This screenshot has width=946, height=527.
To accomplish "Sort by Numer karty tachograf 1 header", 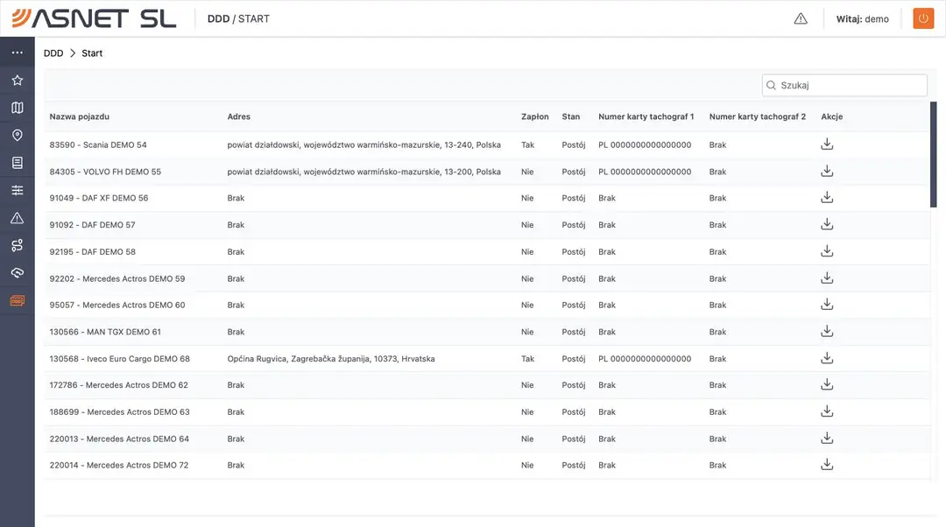I will coord(646,116).
